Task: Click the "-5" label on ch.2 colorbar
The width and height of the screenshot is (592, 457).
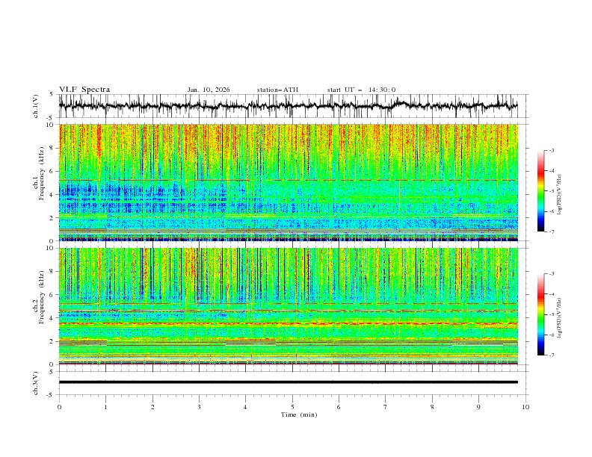Action: [x=552, y=314]
